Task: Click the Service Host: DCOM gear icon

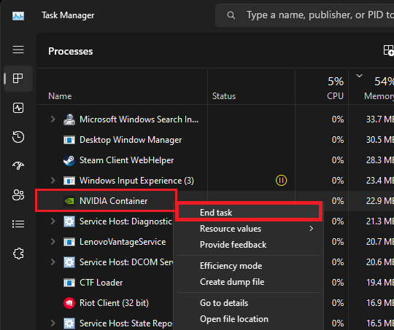Action: (69, 262)
